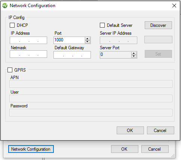Click into the Netmask field
181x160 pixels.
pos(28,54)
